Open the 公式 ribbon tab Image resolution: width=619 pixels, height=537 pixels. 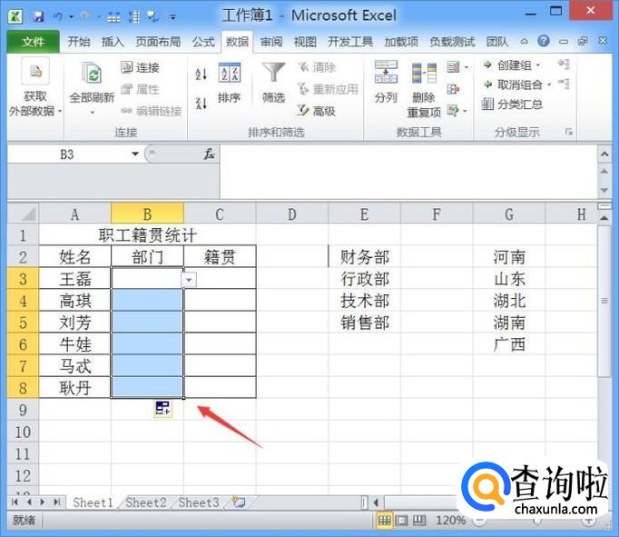(203, 42)
